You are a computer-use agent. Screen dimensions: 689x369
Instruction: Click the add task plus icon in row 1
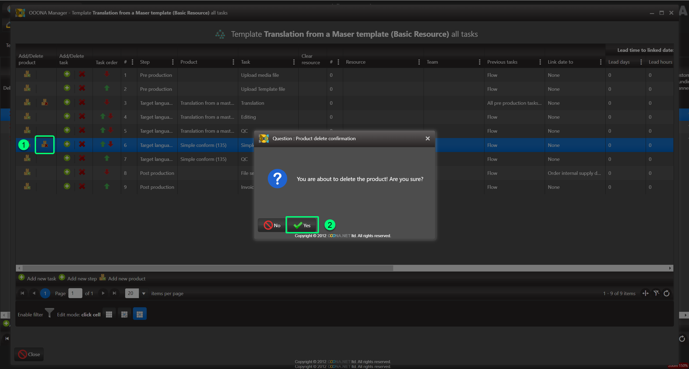67,74
